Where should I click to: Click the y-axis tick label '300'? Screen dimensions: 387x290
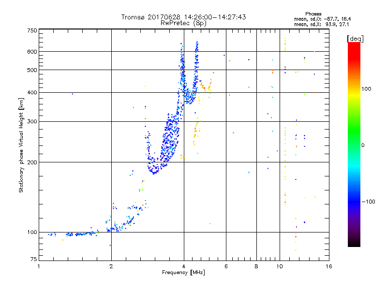[32, 122]
